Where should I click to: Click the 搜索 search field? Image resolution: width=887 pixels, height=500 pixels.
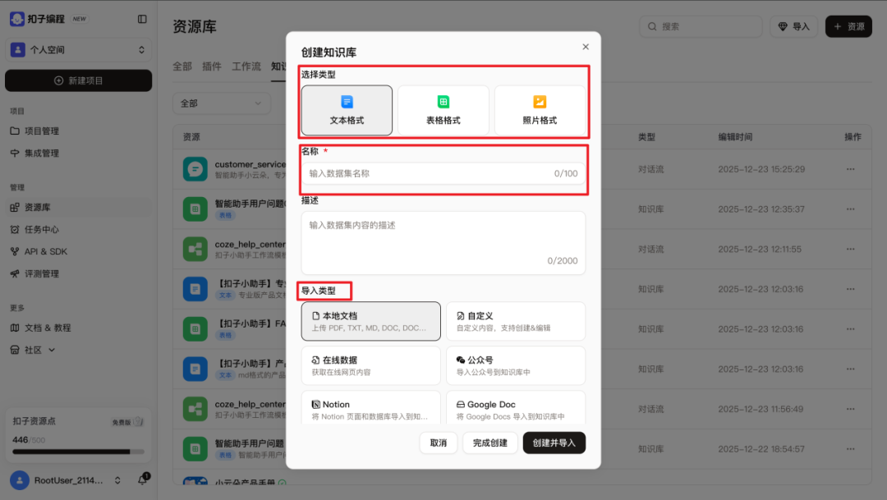click(701, 26)
